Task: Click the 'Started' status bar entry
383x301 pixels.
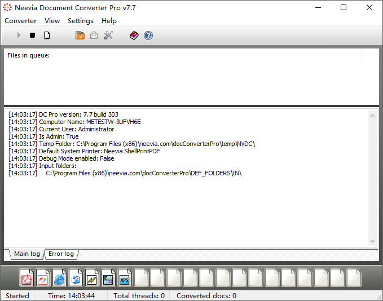Action: coord(17,295)
